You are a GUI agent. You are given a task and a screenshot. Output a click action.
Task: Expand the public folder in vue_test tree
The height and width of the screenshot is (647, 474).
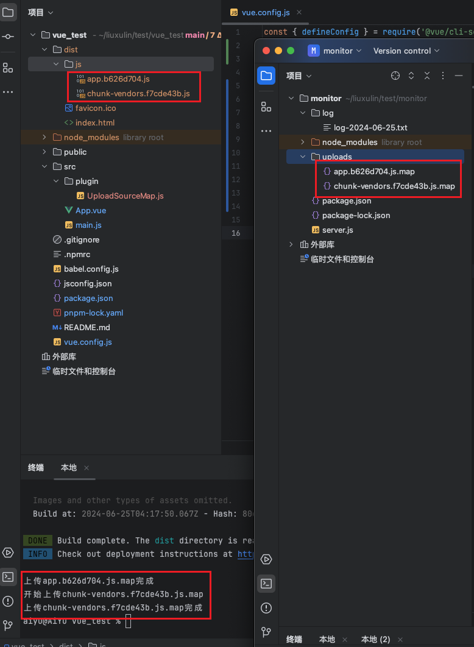pos(43,152)
